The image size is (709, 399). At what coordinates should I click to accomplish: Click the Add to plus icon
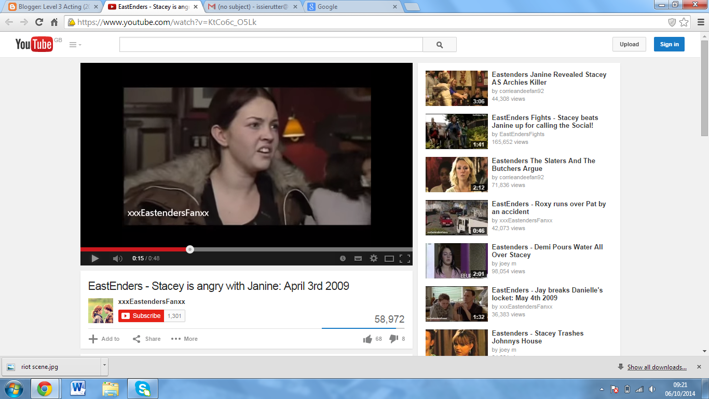pos(93,339)
